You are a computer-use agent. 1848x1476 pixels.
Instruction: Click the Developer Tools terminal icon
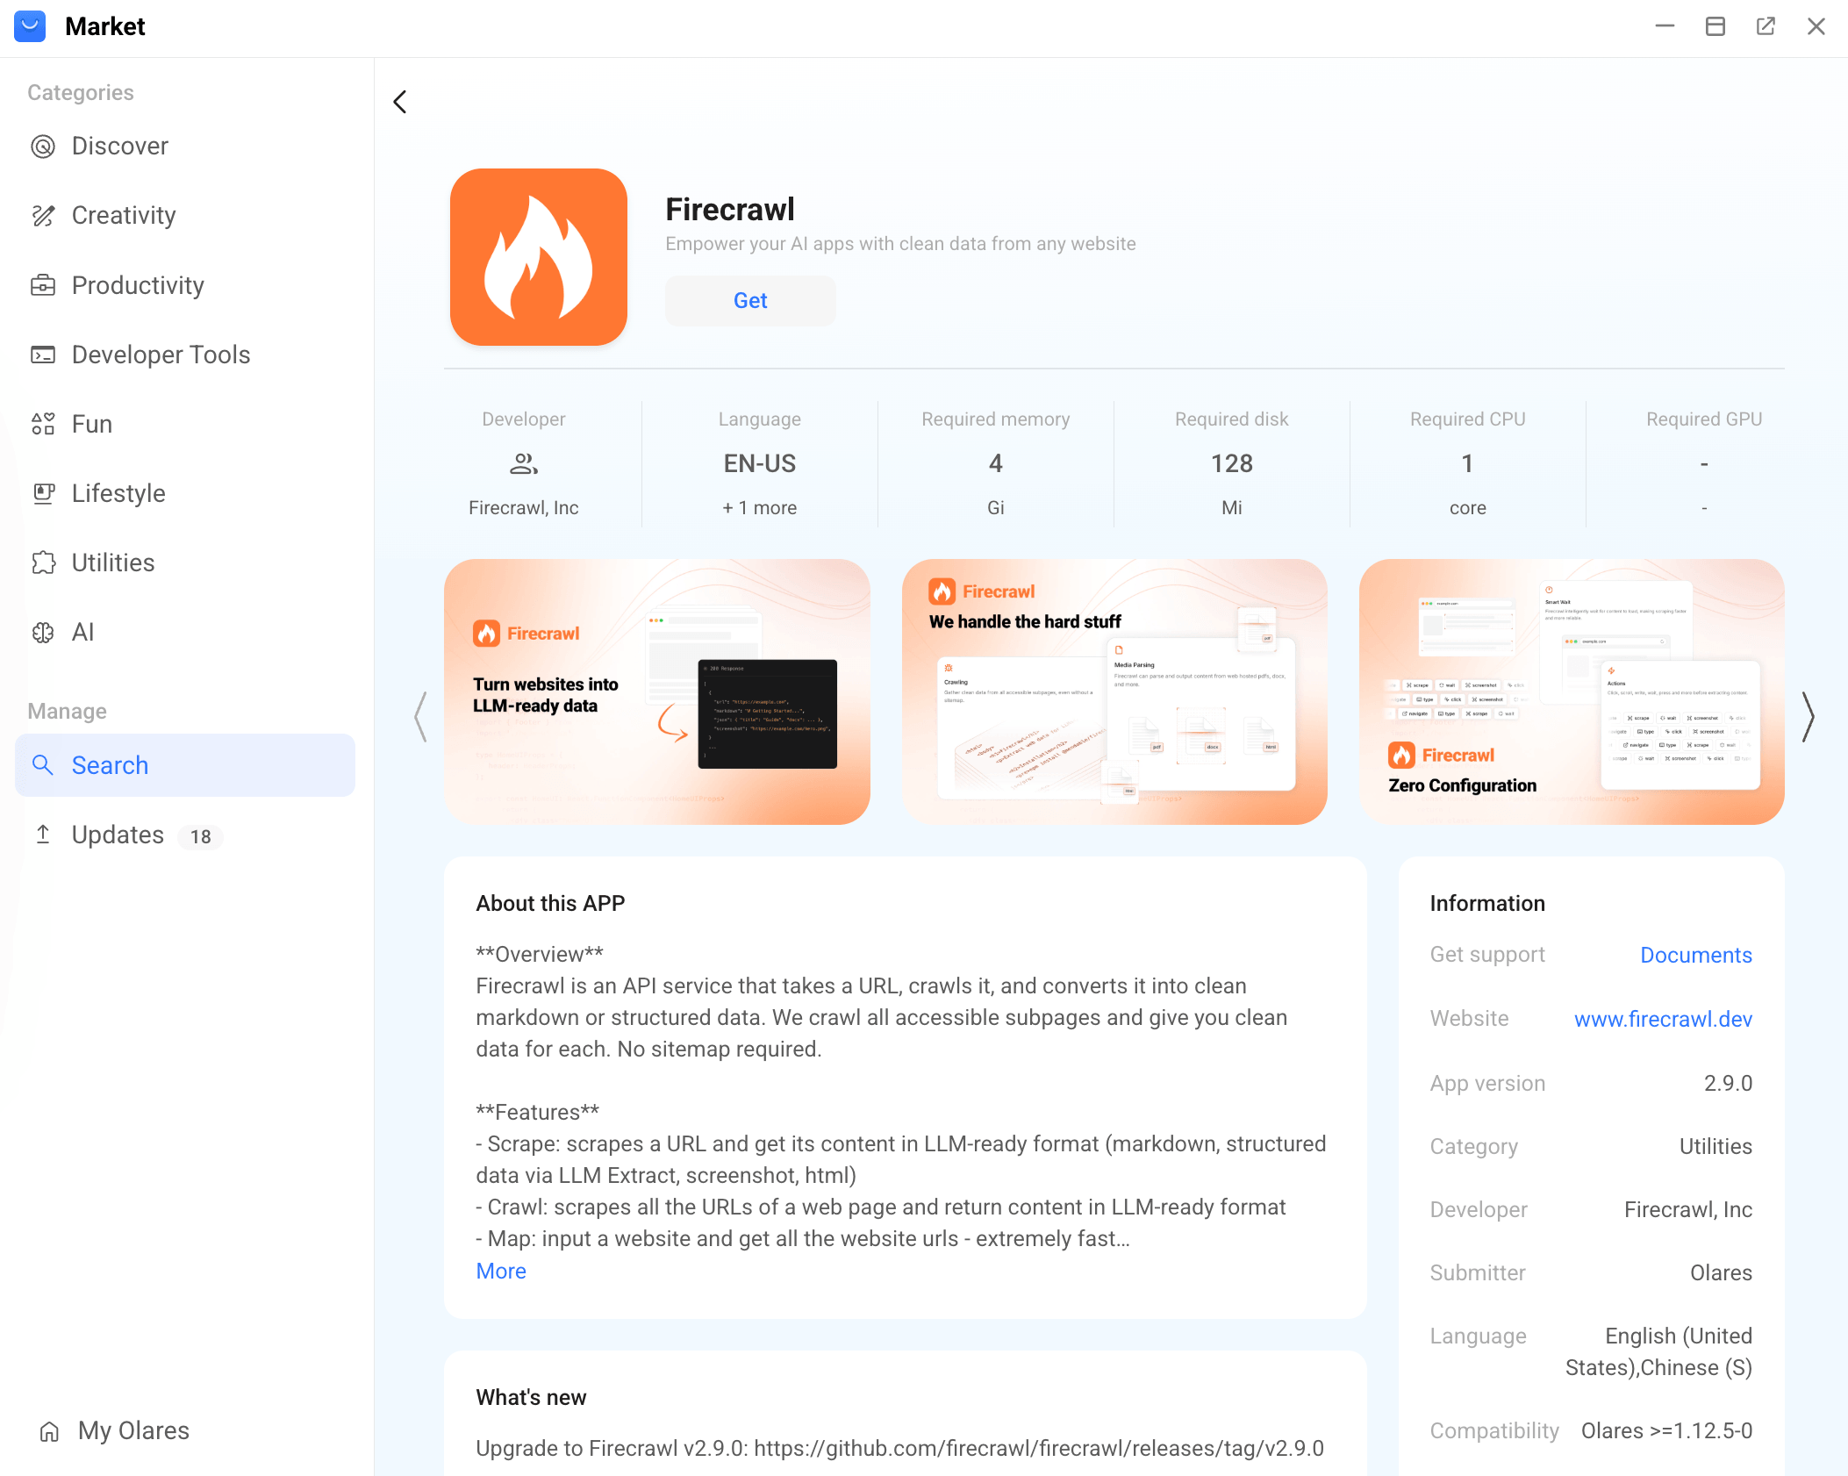43,355
